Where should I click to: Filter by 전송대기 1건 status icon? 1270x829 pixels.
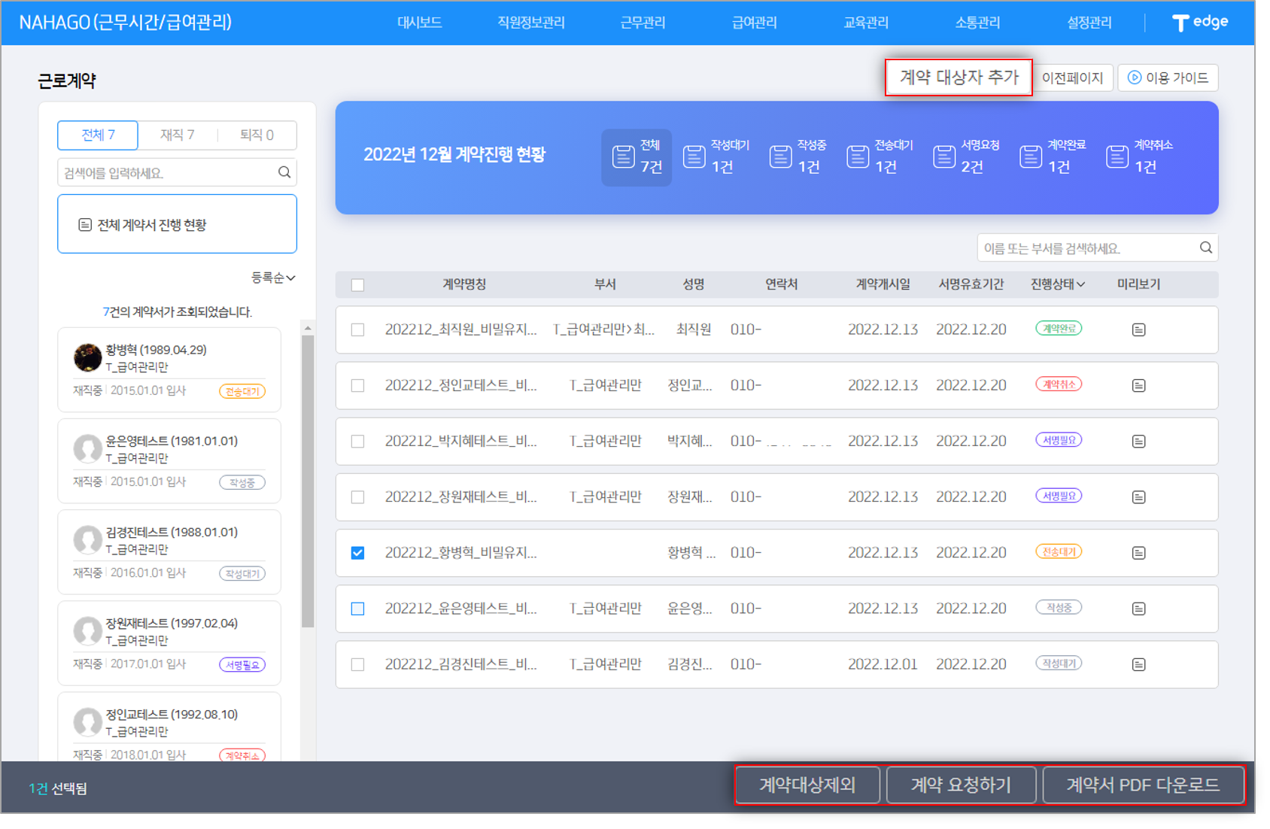click(x=880, y=156)
